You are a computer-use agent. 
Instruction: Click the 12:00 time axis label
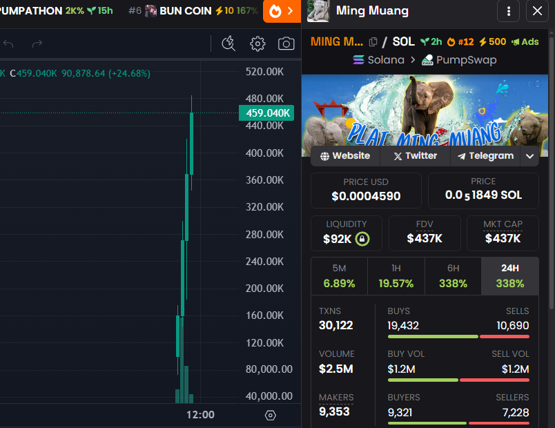click(x=200, y=415)
